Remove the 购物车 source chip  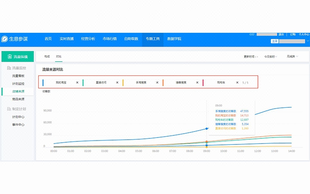[x=237, y=82]
